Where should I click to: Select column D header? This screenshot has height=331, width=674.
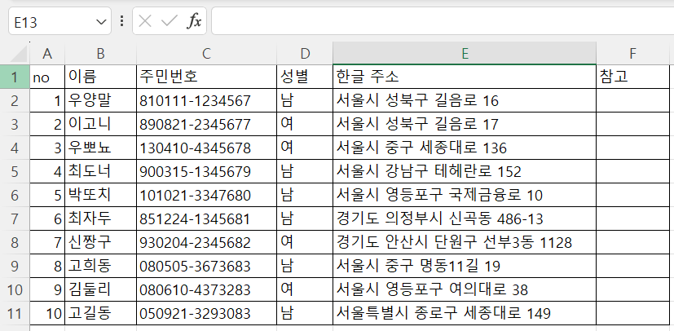point(305,53)
